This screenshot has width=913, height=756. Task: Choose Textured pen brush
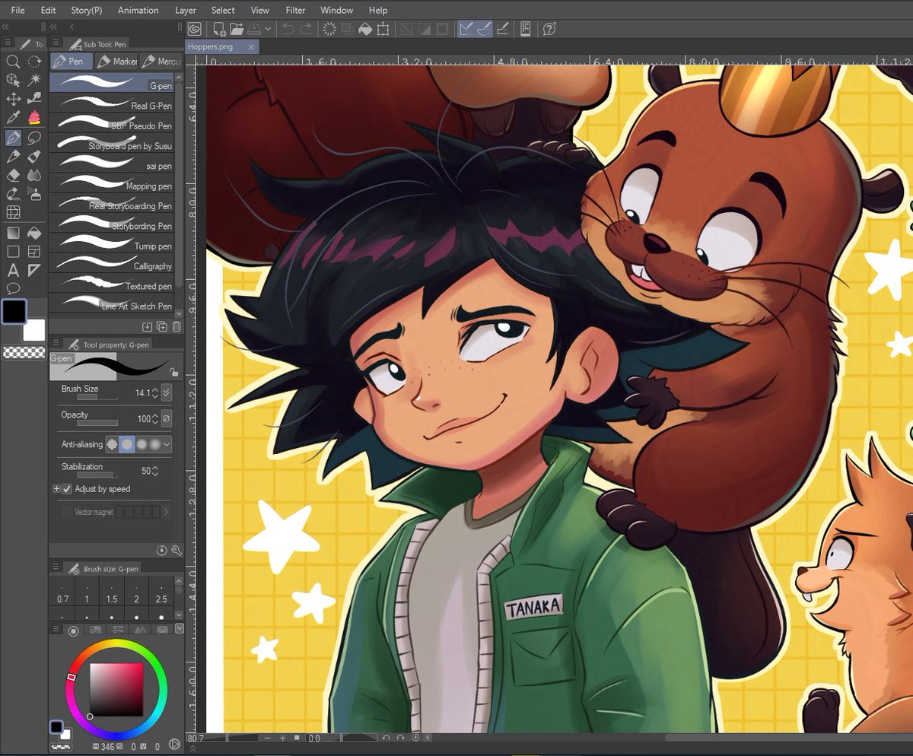click(112, 282)
